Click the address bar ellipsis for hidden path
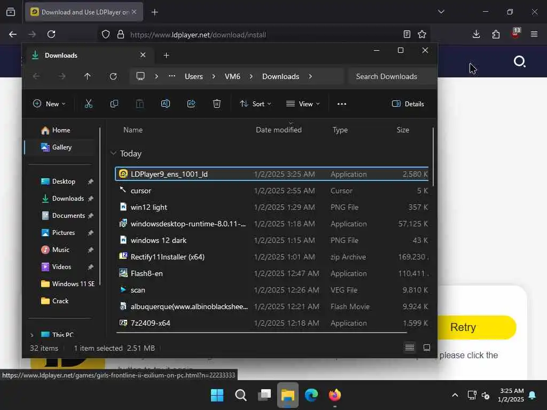Screen dimensions: 547x410 coord(171,76)
